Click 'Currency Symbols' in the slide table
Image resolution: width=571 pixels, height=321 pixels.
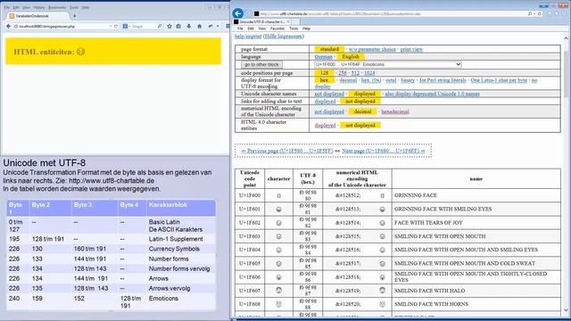tap(174, 249)
